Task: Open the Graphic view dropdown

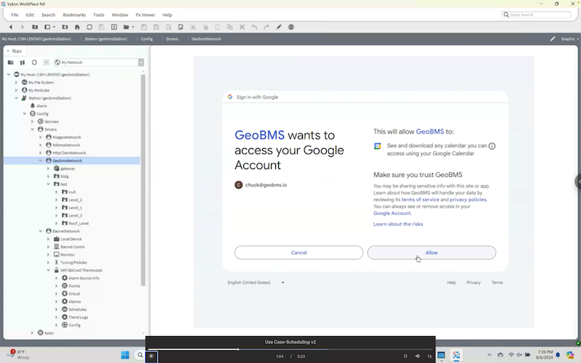Action: [570, 38]
